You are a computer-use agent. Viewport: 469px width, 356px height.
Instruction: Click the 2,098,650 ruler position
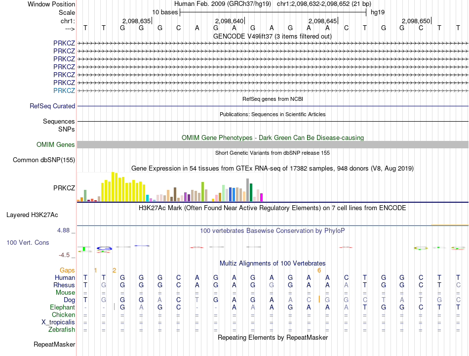tap(416, 21)
